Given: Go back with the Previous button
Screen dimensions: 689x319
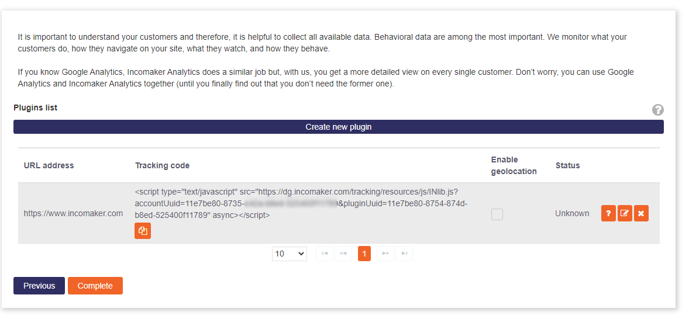Looking at the screenshot, I should pyautogui.click(x=39, y=286).
